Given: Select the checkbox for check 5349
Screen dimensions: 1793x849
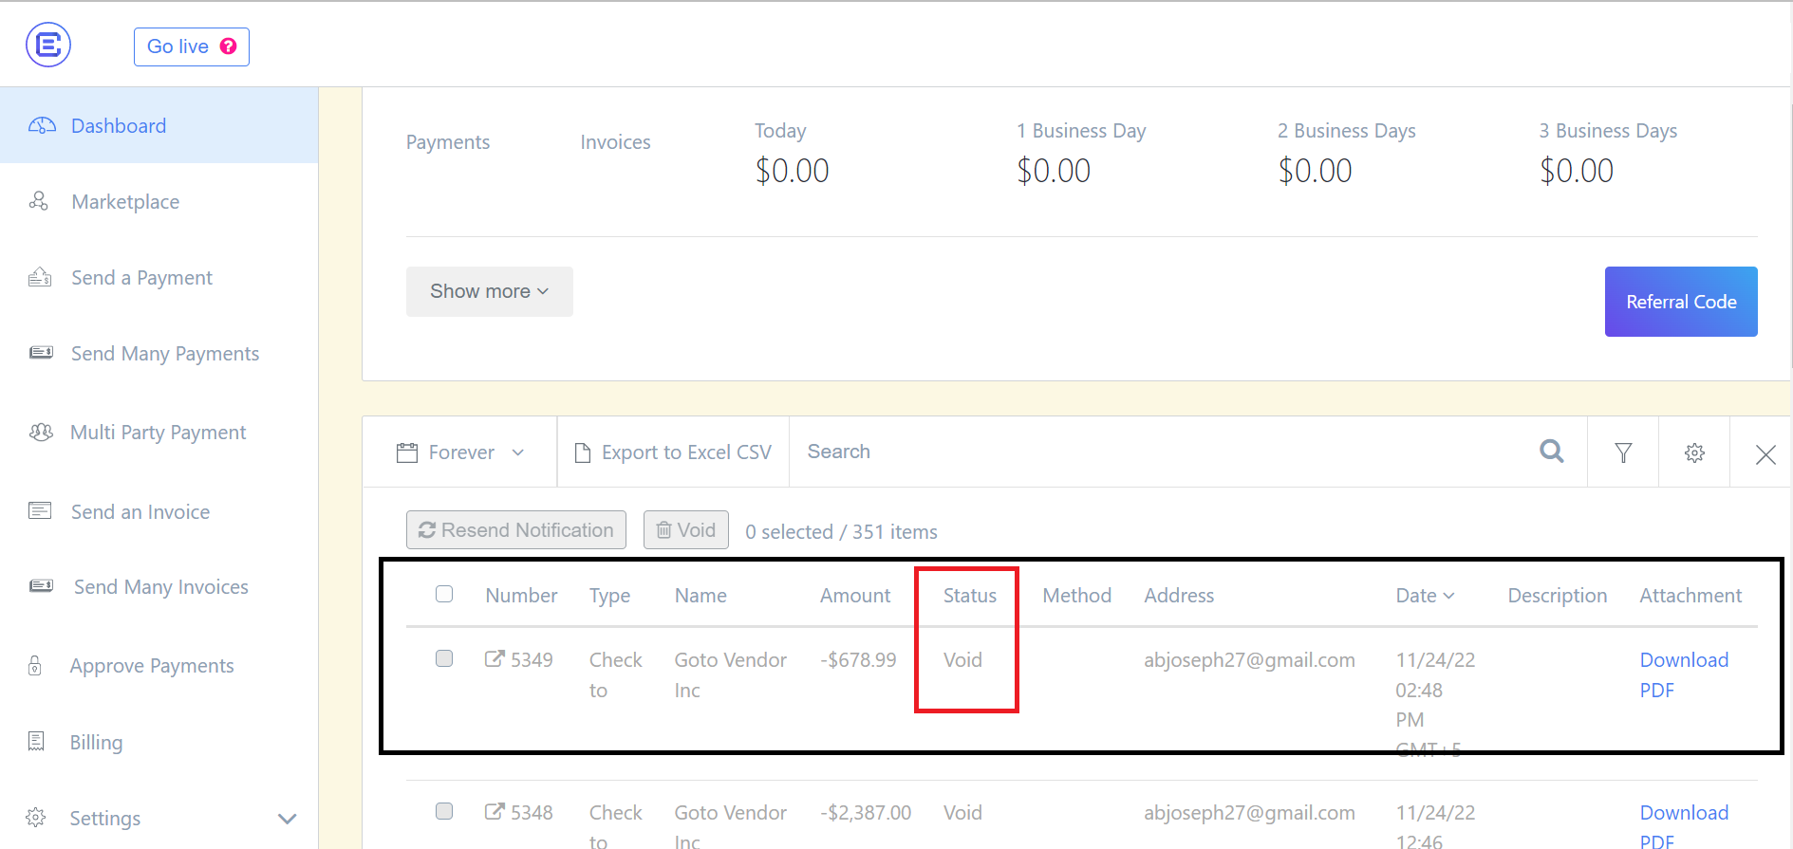Looking at the screenshot, I should [x=444, y=658].
